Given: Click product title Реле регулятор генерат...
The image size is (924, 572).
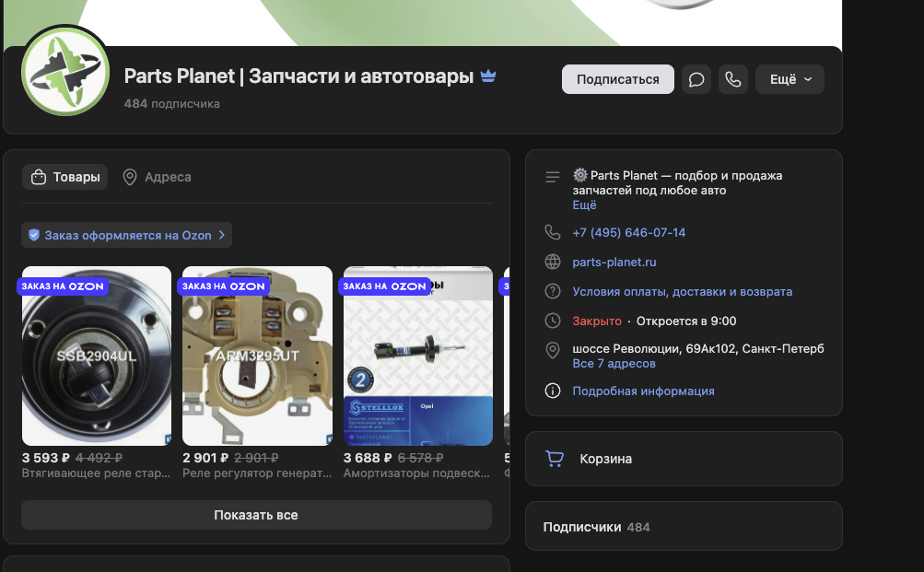Looking at the screenshot, I should (257, 473).
